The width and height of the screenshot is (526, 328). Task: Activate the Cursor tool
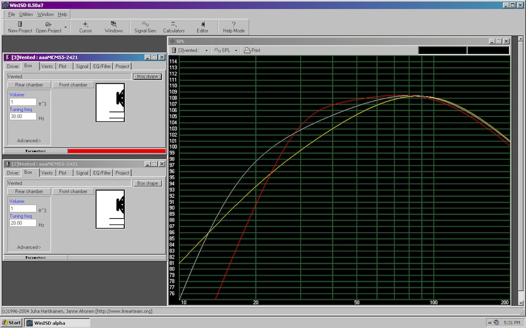click(x=85, y=27)
